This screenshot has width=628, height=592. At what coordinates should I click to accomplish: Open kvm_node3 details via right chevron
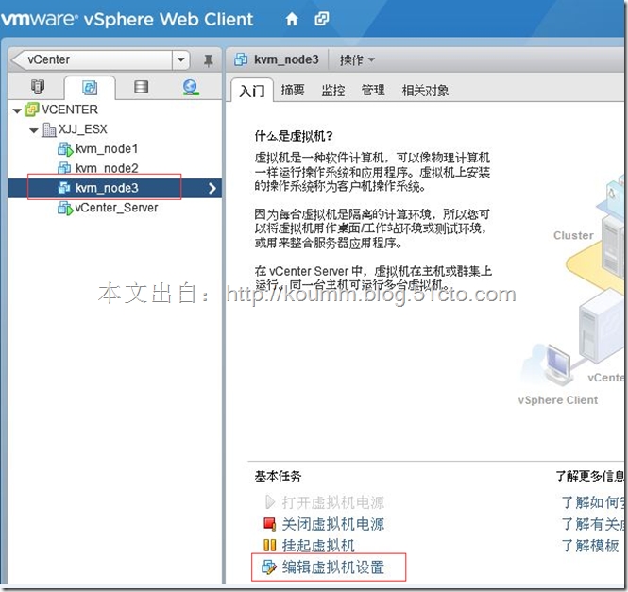coord(212,188)
